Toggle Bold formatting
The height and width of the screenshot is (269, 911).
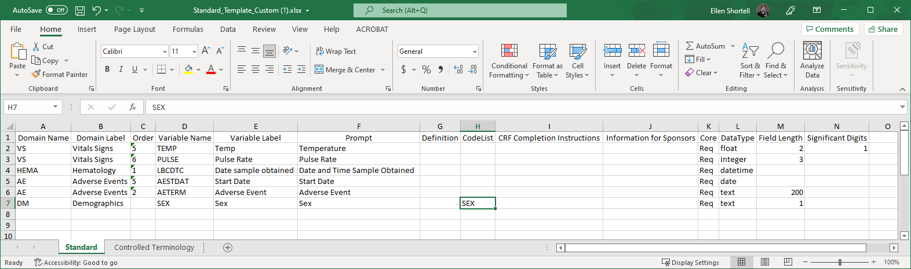click(107, 69)
